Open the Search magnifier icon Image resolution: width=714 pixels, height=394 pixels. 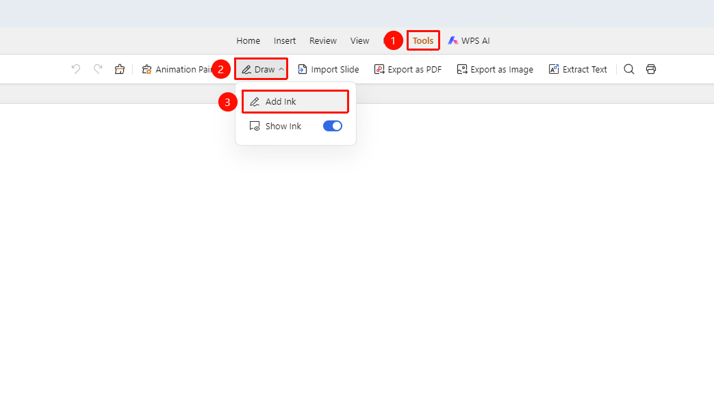click(x=629, y=69)
